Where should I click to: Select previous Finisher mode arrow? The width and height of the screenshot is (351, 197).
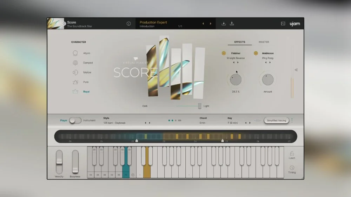(234, 62)
